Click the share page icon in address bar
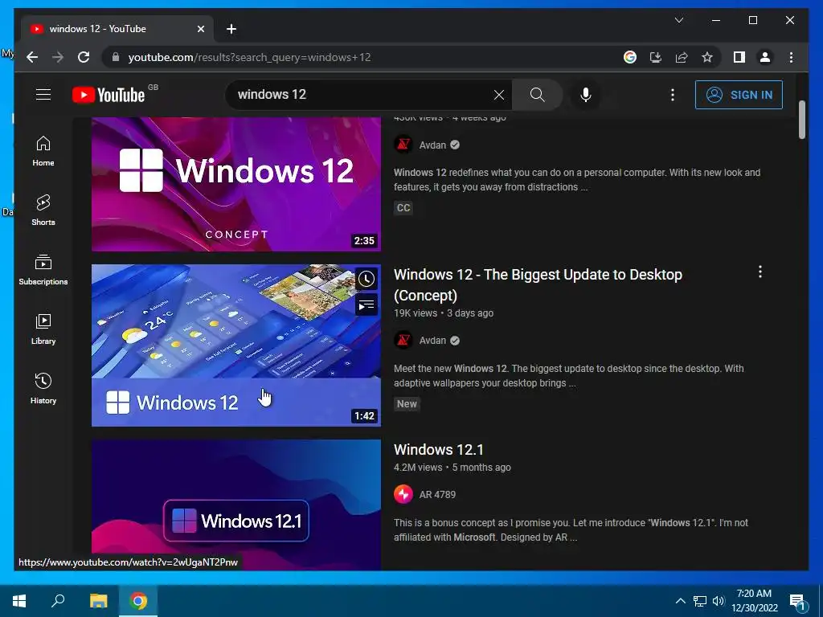This screenshot has width=823, height=617. point(682,57)
